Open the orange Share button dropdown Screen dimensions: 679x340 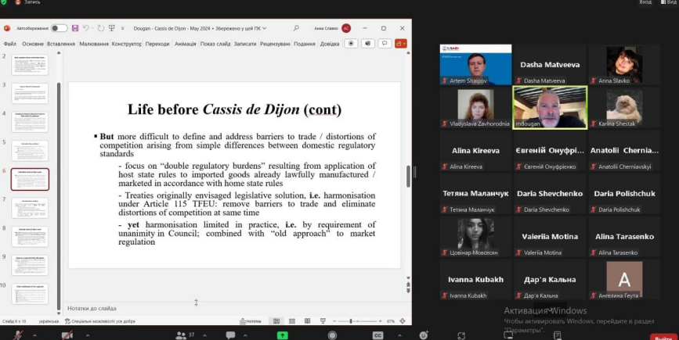(400, 44)
